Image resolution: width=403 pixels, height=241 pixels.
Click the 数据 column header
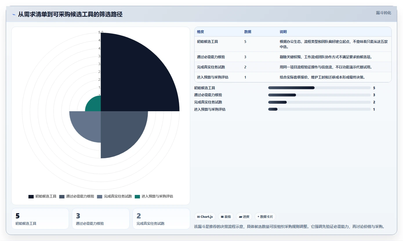pos(248,32)
